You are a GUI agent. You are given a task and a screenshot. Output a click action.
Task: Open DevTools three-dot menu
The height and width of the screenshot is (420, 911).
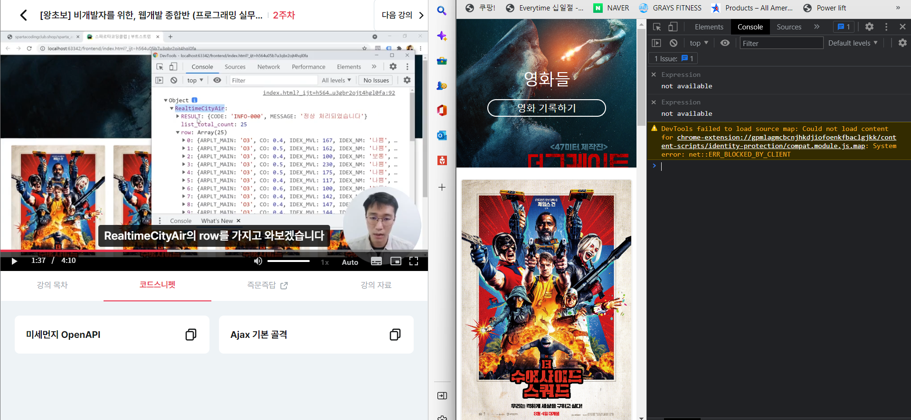point(886,27)
